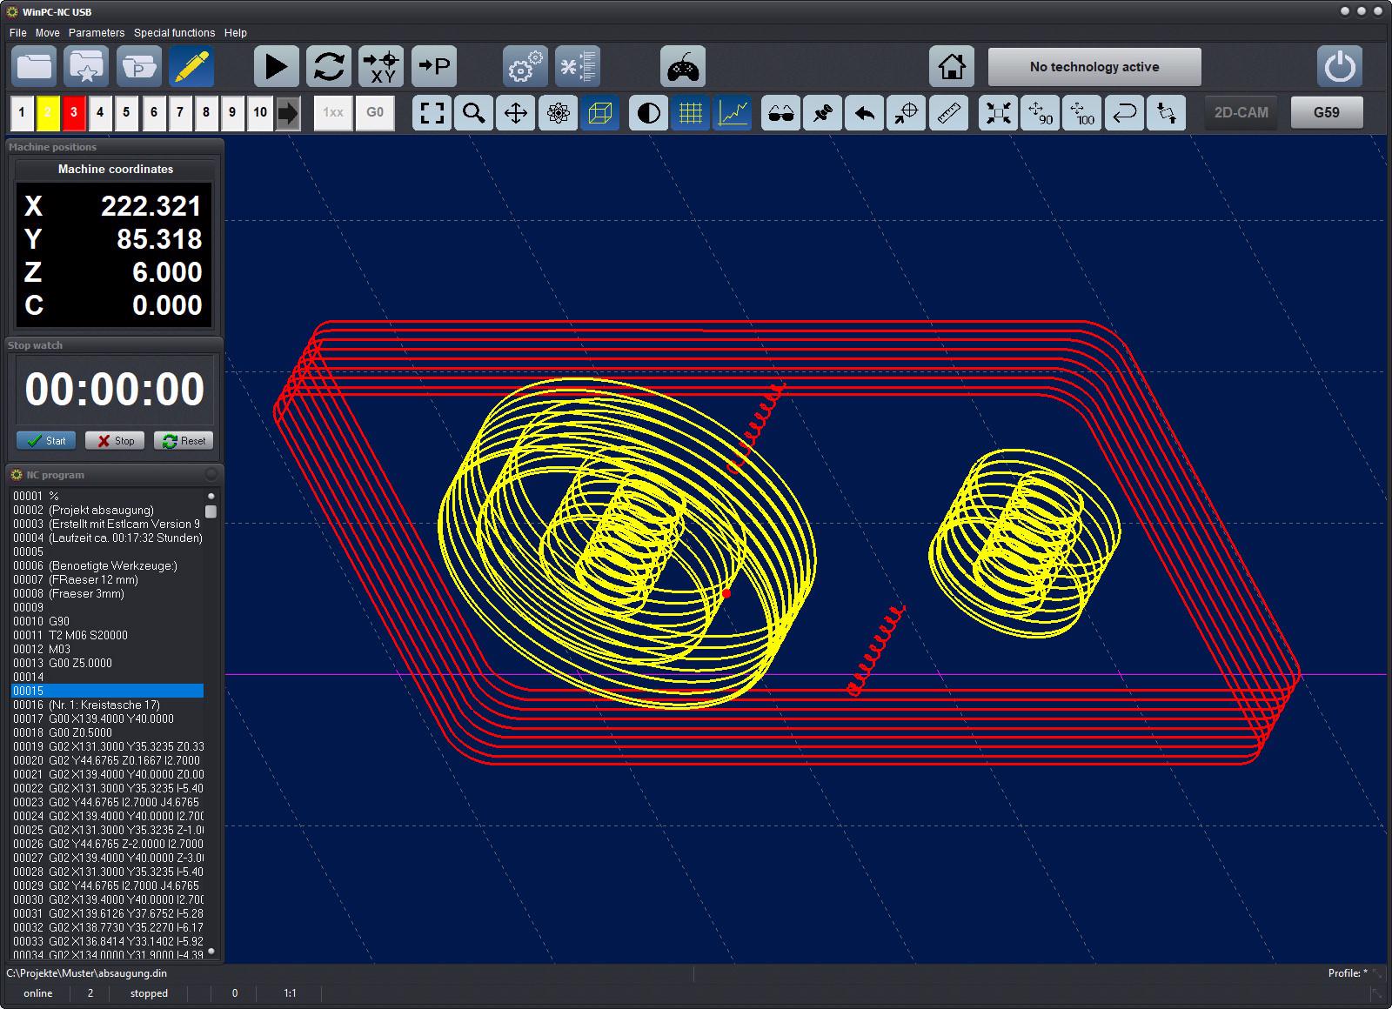This screenshot has width=1392, height=1009.
Task: Click the Start (play) program button
Action: [x=276, y=67]
